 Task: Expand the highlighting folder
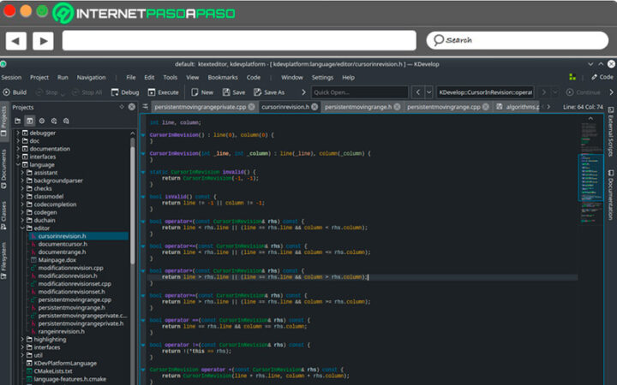tap(22, 339)
